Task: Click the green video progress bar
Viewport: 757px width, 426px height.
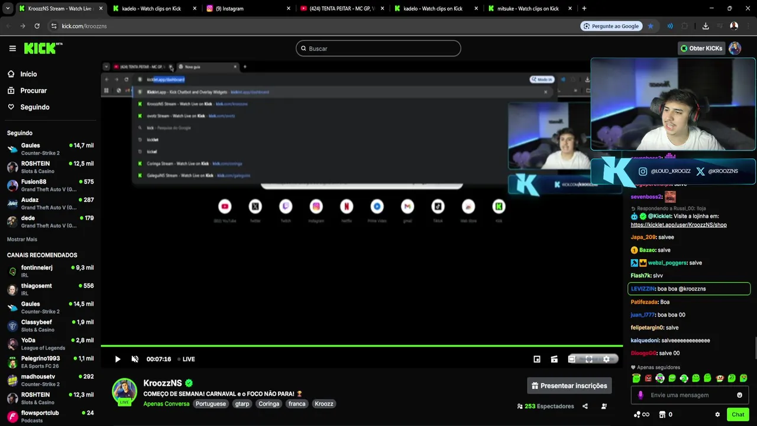Action: tap(362, 346)
